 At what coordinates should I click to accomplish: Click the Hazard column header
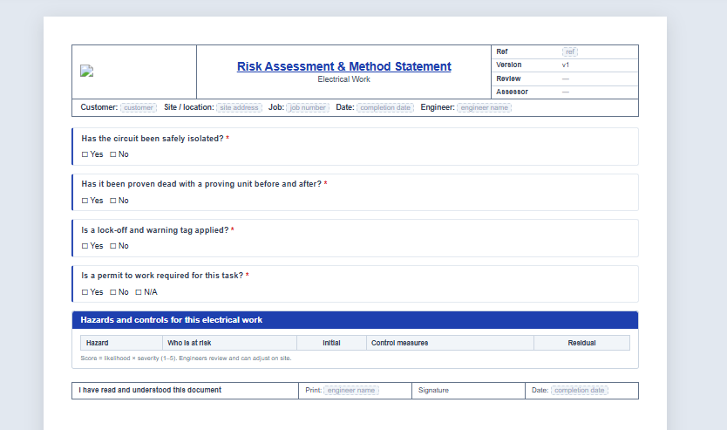click(121, 343)
